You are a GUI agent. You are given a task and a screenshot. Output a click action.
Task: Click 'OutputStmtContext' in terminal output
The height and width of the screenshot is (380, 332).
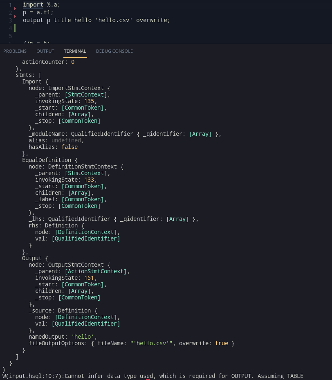[x=76, y=265]
